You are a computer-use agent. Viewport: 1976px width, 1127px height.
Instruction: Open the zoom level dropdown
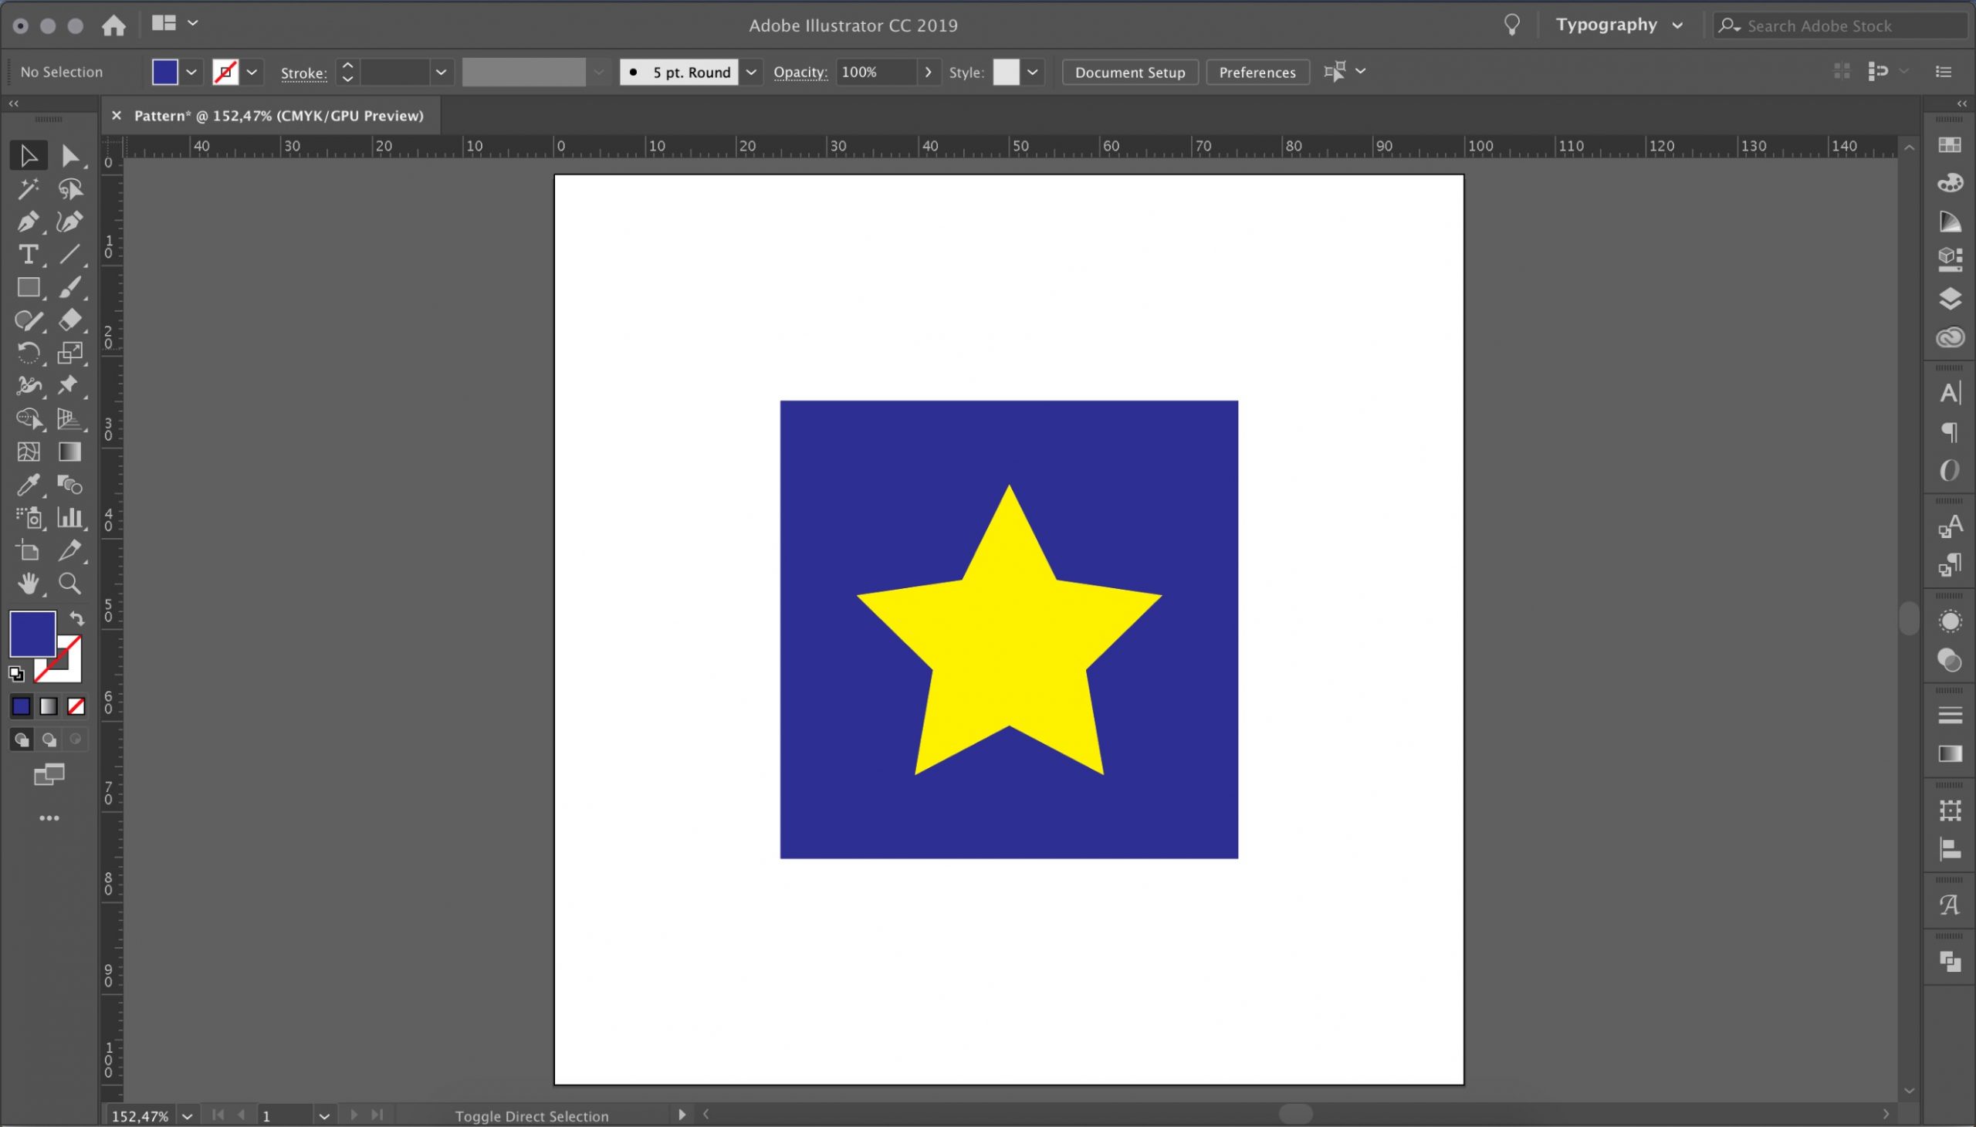[187, 1116]
